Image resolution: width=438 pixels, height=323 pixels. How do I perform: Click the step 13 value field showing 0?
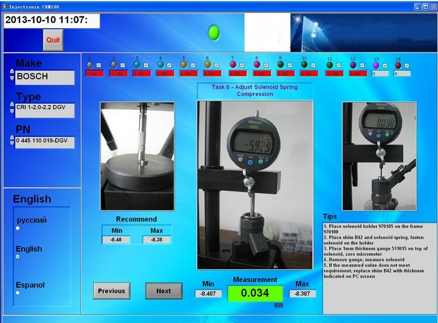pos(380,74)
